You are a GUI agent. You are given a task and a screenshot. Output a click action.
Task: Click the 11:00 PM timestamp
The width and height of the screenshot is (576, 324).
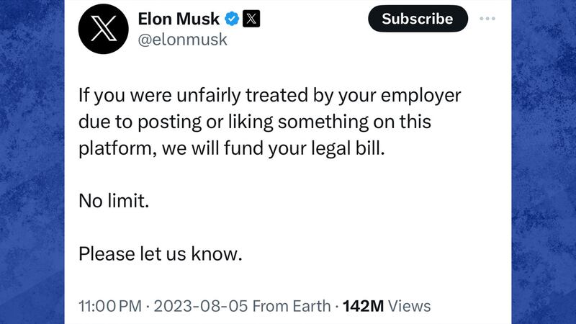110,306
